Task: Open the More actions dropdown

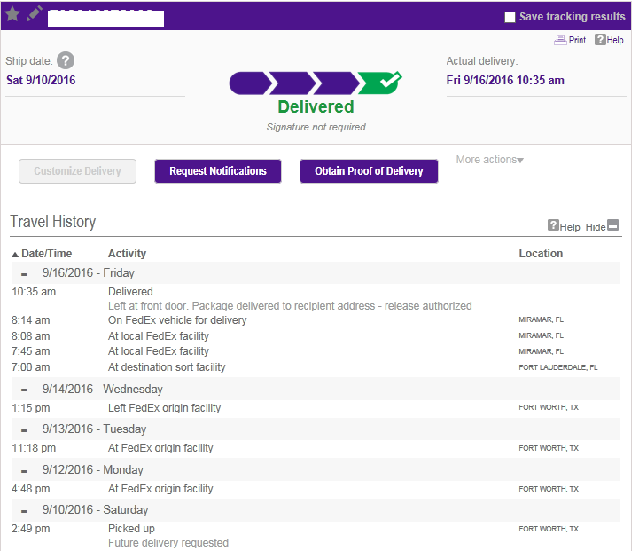Action: (x=489, y=160)
